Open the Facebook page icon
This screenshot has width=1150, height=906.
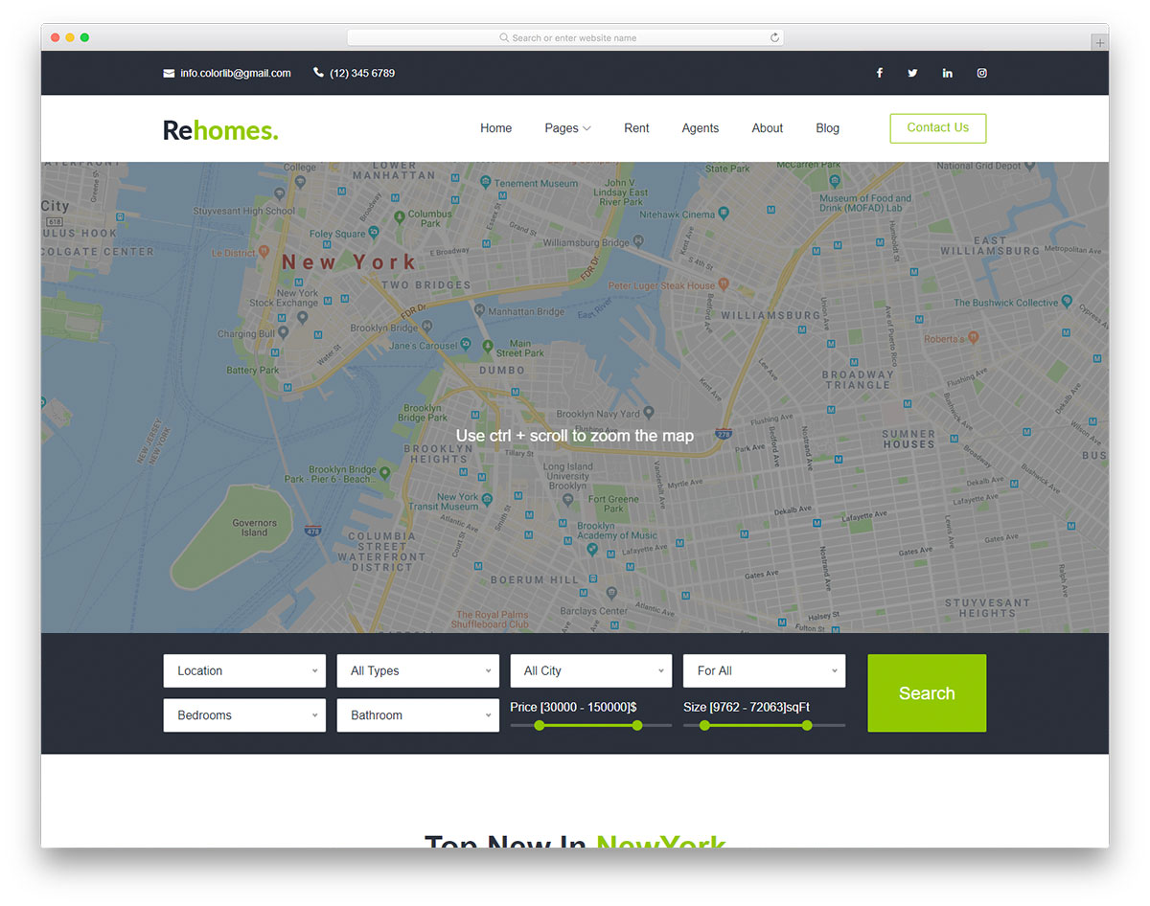879,73
